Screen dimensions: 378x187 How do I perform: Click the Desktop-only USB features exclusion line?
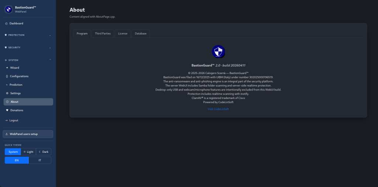[218, 90]
